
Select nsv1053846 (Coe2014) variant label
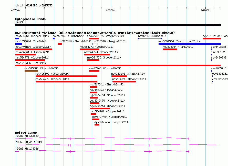(31, 41)
